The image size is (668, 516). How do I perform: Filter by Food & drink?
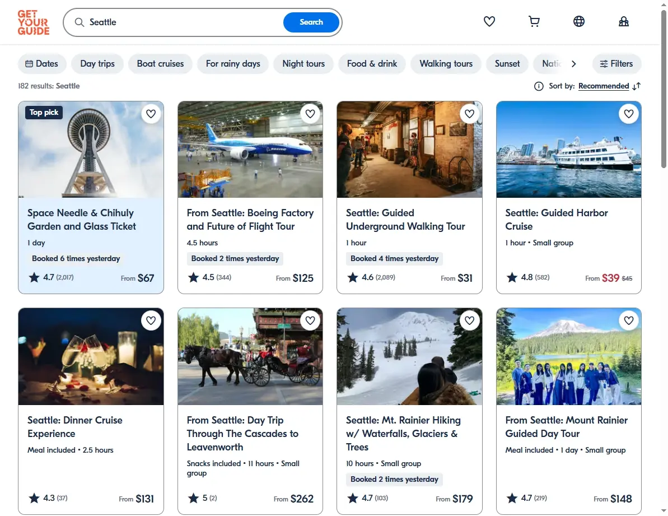(372, 63)
